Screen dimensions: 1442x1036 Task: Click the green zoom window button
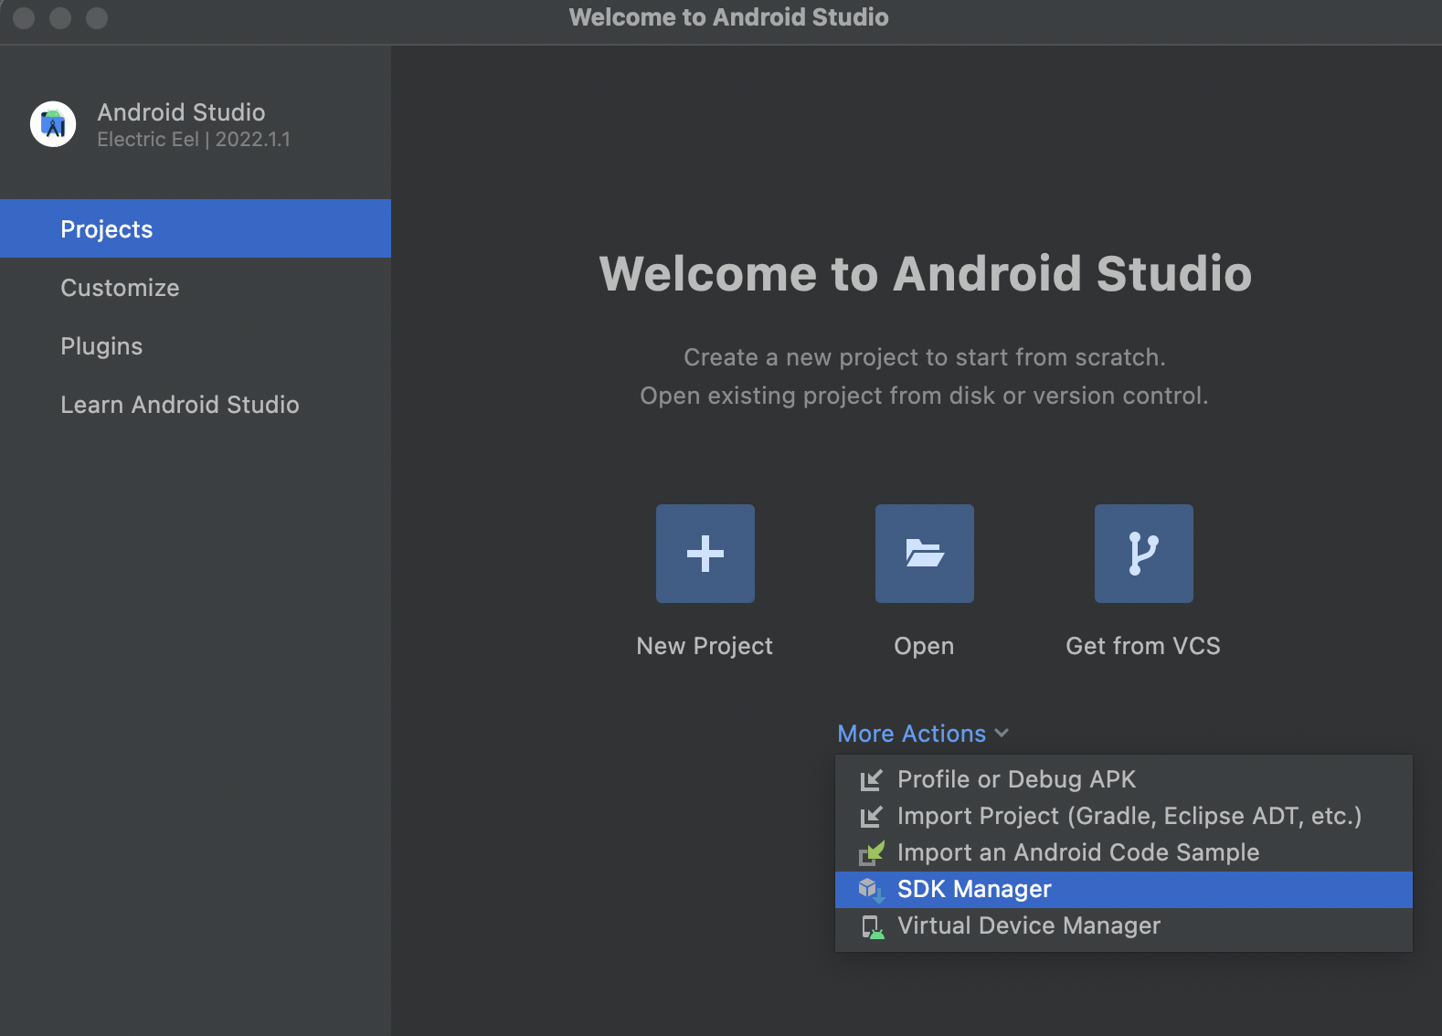pyautogui.click(x=97, y=18)
